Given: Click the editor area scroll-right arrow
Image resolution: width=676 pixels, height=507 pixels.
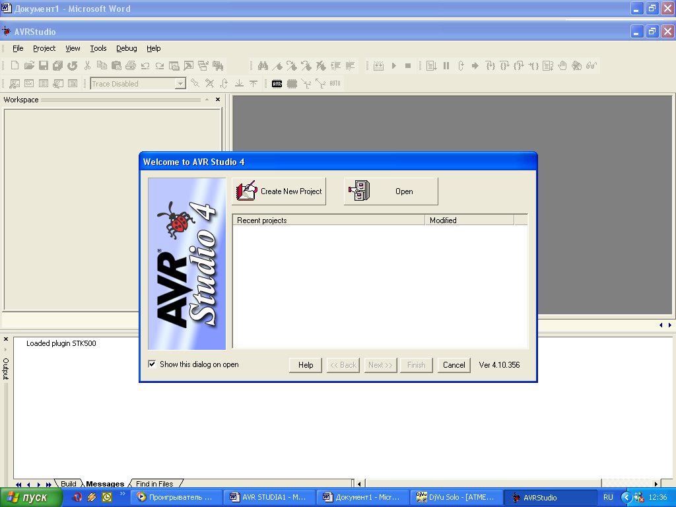Looking at the screenshot, I should [x=670, y=325].
